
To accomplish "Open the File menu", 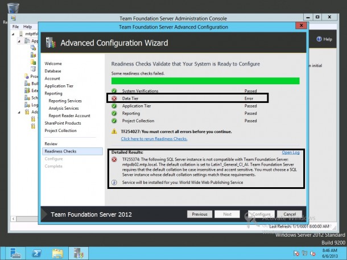I will click(15, 27).
